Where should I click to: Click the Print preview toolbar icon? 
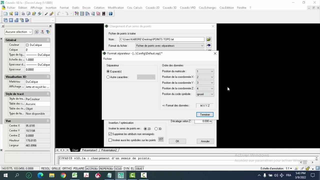(x=28, y=14)
